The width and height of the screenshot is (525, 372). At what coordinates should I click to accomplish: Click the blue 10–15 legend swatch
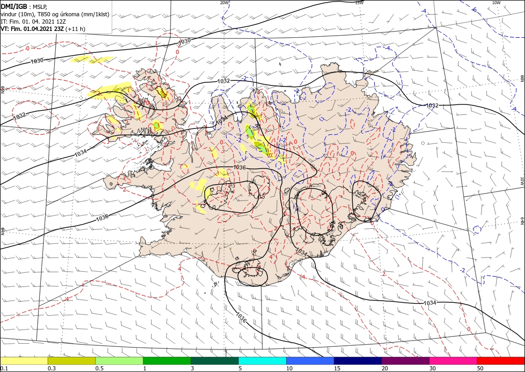[x=310, y=360]
